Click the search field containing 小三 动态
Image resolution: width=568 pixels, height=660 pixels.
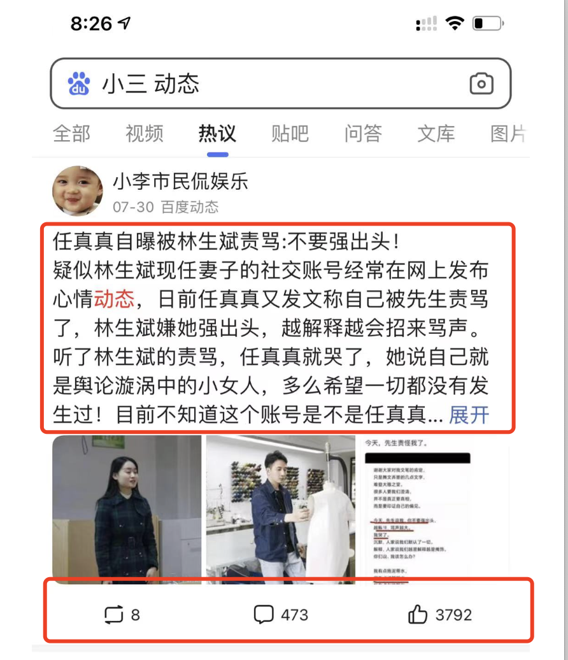pyautogui.click(x=281, y=83)
